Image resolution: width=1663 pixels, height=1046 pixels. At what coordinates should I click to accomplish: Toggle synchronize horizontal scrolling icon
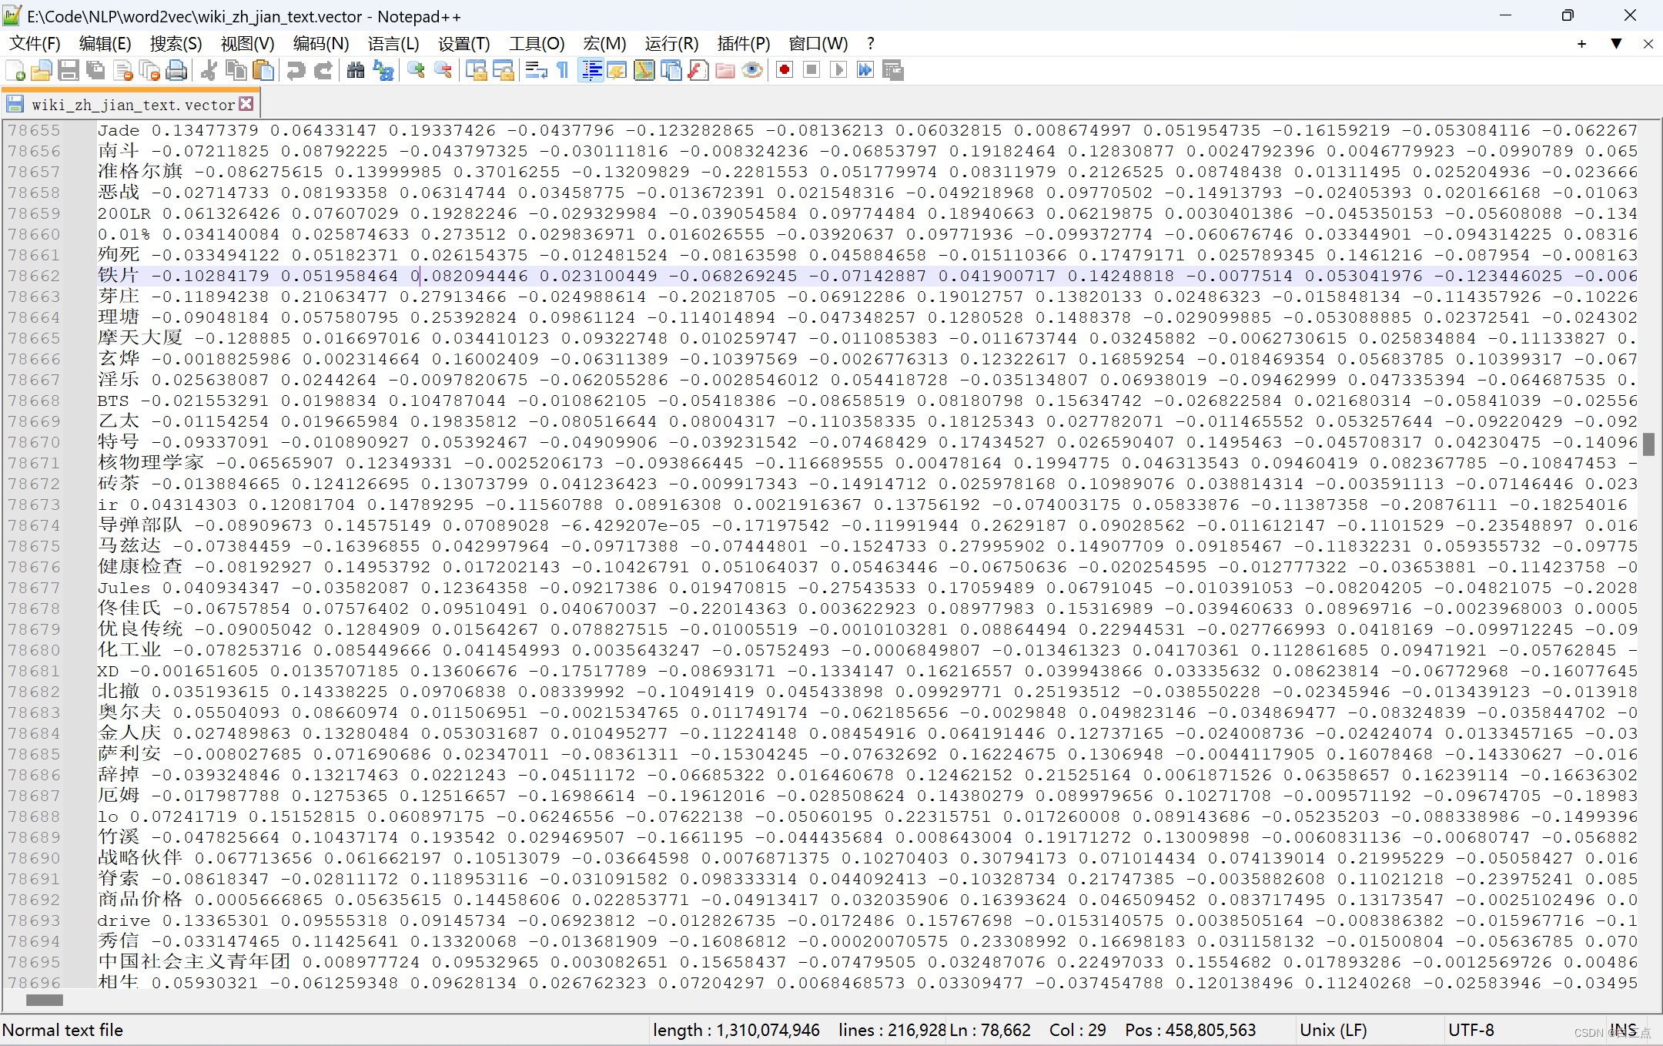[503, 71]
